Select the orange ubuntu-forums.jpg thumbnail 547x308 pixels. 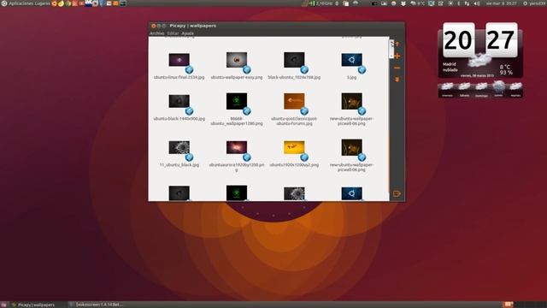pos(294,101)
